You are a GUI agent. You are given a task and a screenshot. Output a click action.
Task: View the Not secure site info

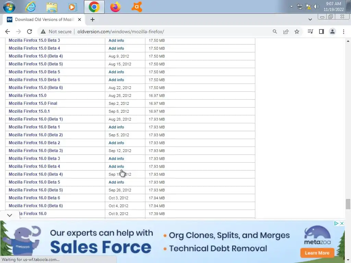(56, 32)
